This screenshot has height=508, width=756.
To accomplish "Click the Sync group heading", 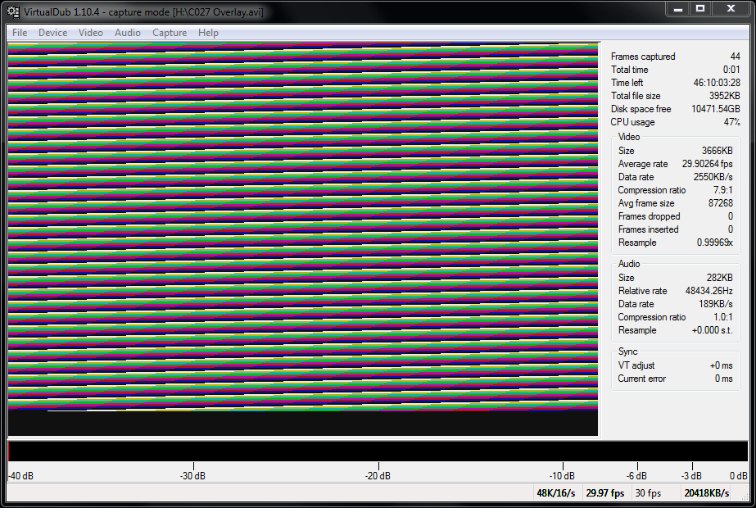I will [627, 352].
